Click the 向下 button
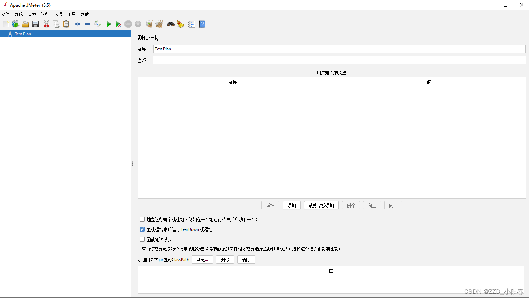Viewport: 529px width, 298px height. 393,206
